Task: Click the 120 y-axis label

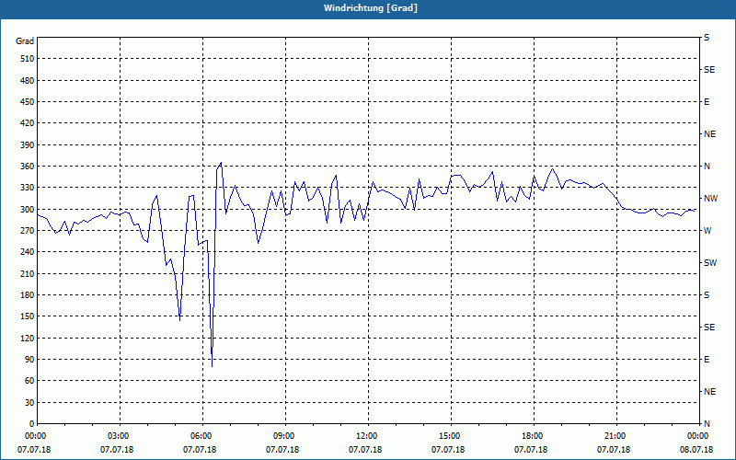Action: [28, 338]
